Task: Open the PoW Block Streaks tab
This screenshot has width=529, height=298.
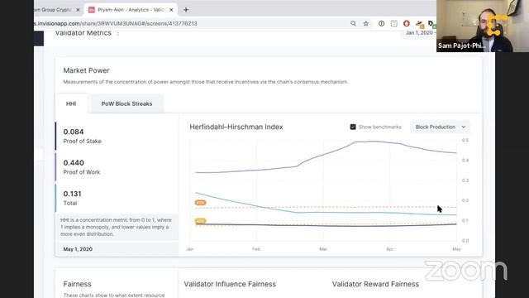Action: point(126,103)
